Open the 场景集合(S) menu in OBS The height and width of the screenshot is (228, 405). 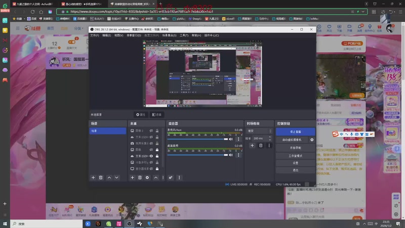[169, 35]
